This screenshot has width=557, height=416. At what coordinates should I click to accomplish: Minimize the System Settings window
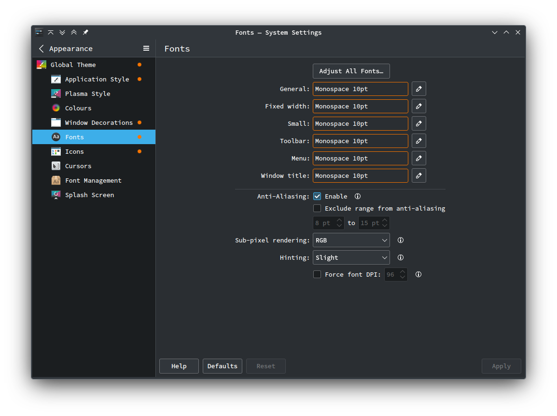click(x=494, y=32)
